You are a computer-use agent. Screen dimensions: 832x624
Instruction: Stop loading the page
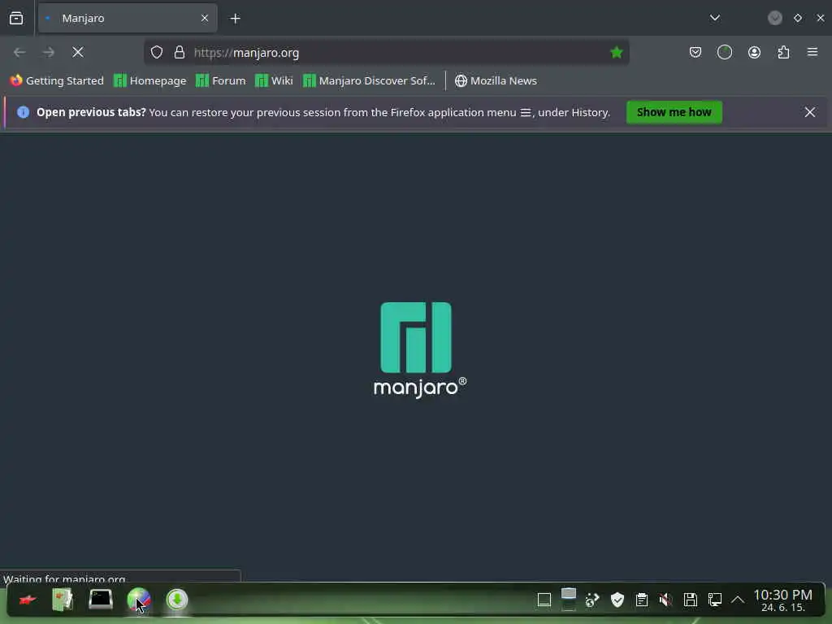(x=77, y=52)
